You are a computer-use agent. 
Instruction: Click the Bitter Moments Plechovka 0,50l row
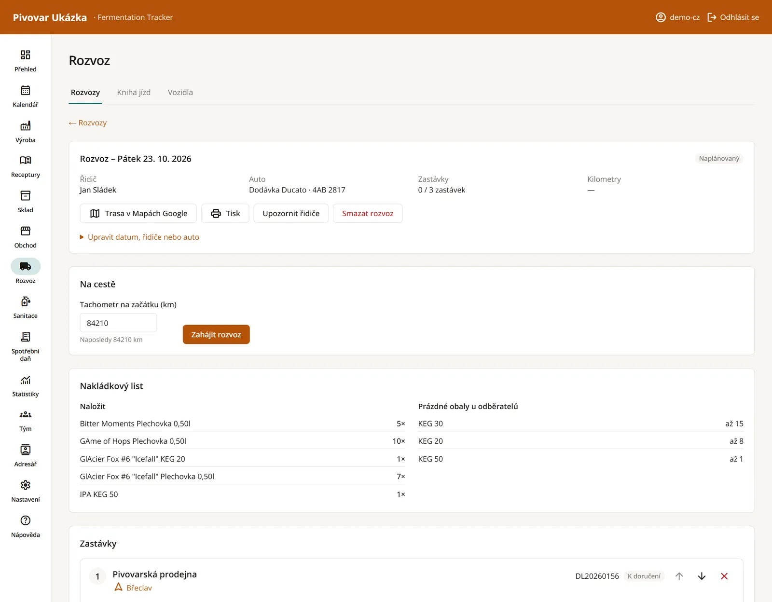pyautogui.click(x=243, y=423)
